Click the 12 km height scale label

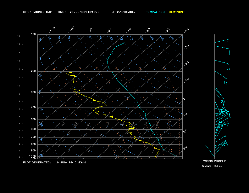[19, 69]
